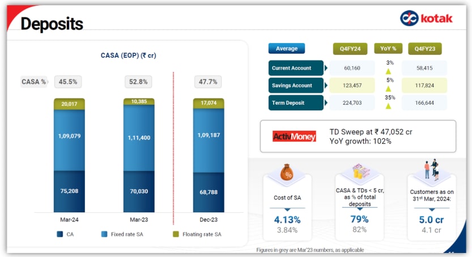Image resolution: width=472 pixels, height=257 pixels.
Task: Click the Savings Account YoY up arrow
Action: click(389, 88)
